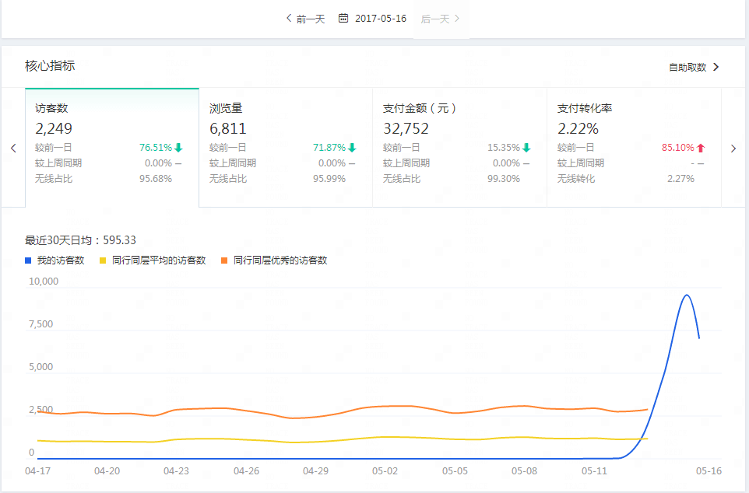Click the green down arrow beside 76.51%

tap(178, 148)
